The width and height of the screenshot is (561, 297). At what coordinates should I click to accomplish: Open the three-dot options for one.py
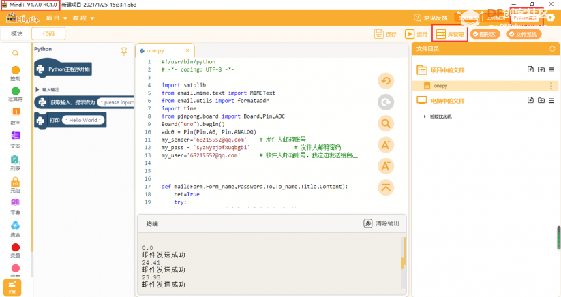tap(551, 86)
